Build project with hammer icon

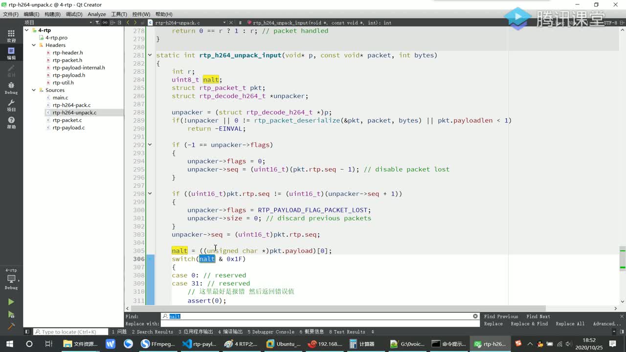coord(11,326)
